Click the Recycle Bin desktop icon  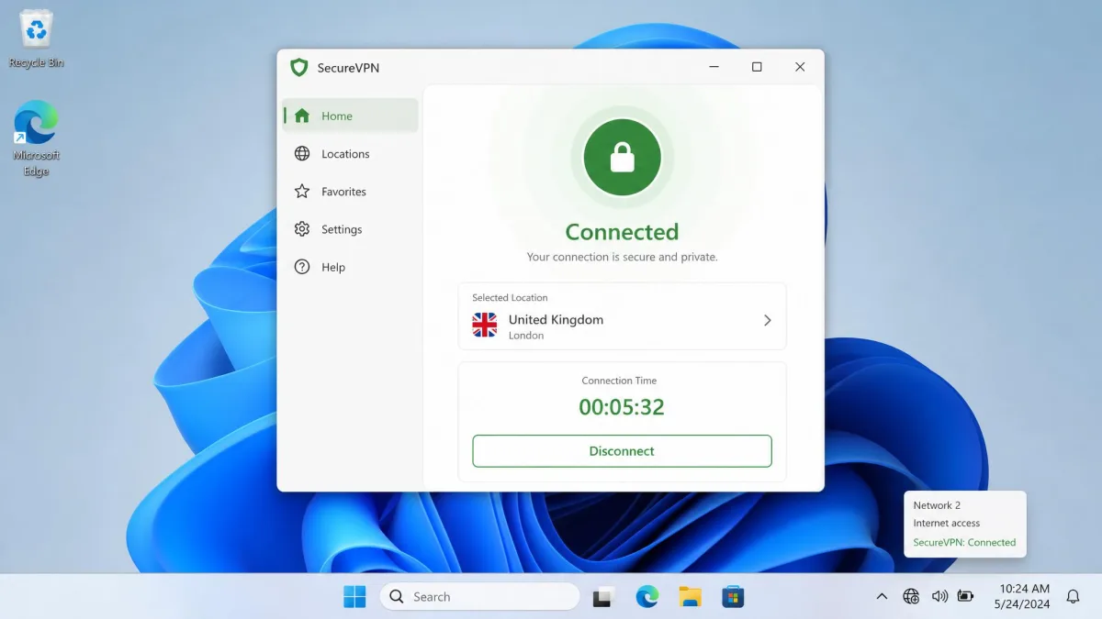(x=36, y=40)
